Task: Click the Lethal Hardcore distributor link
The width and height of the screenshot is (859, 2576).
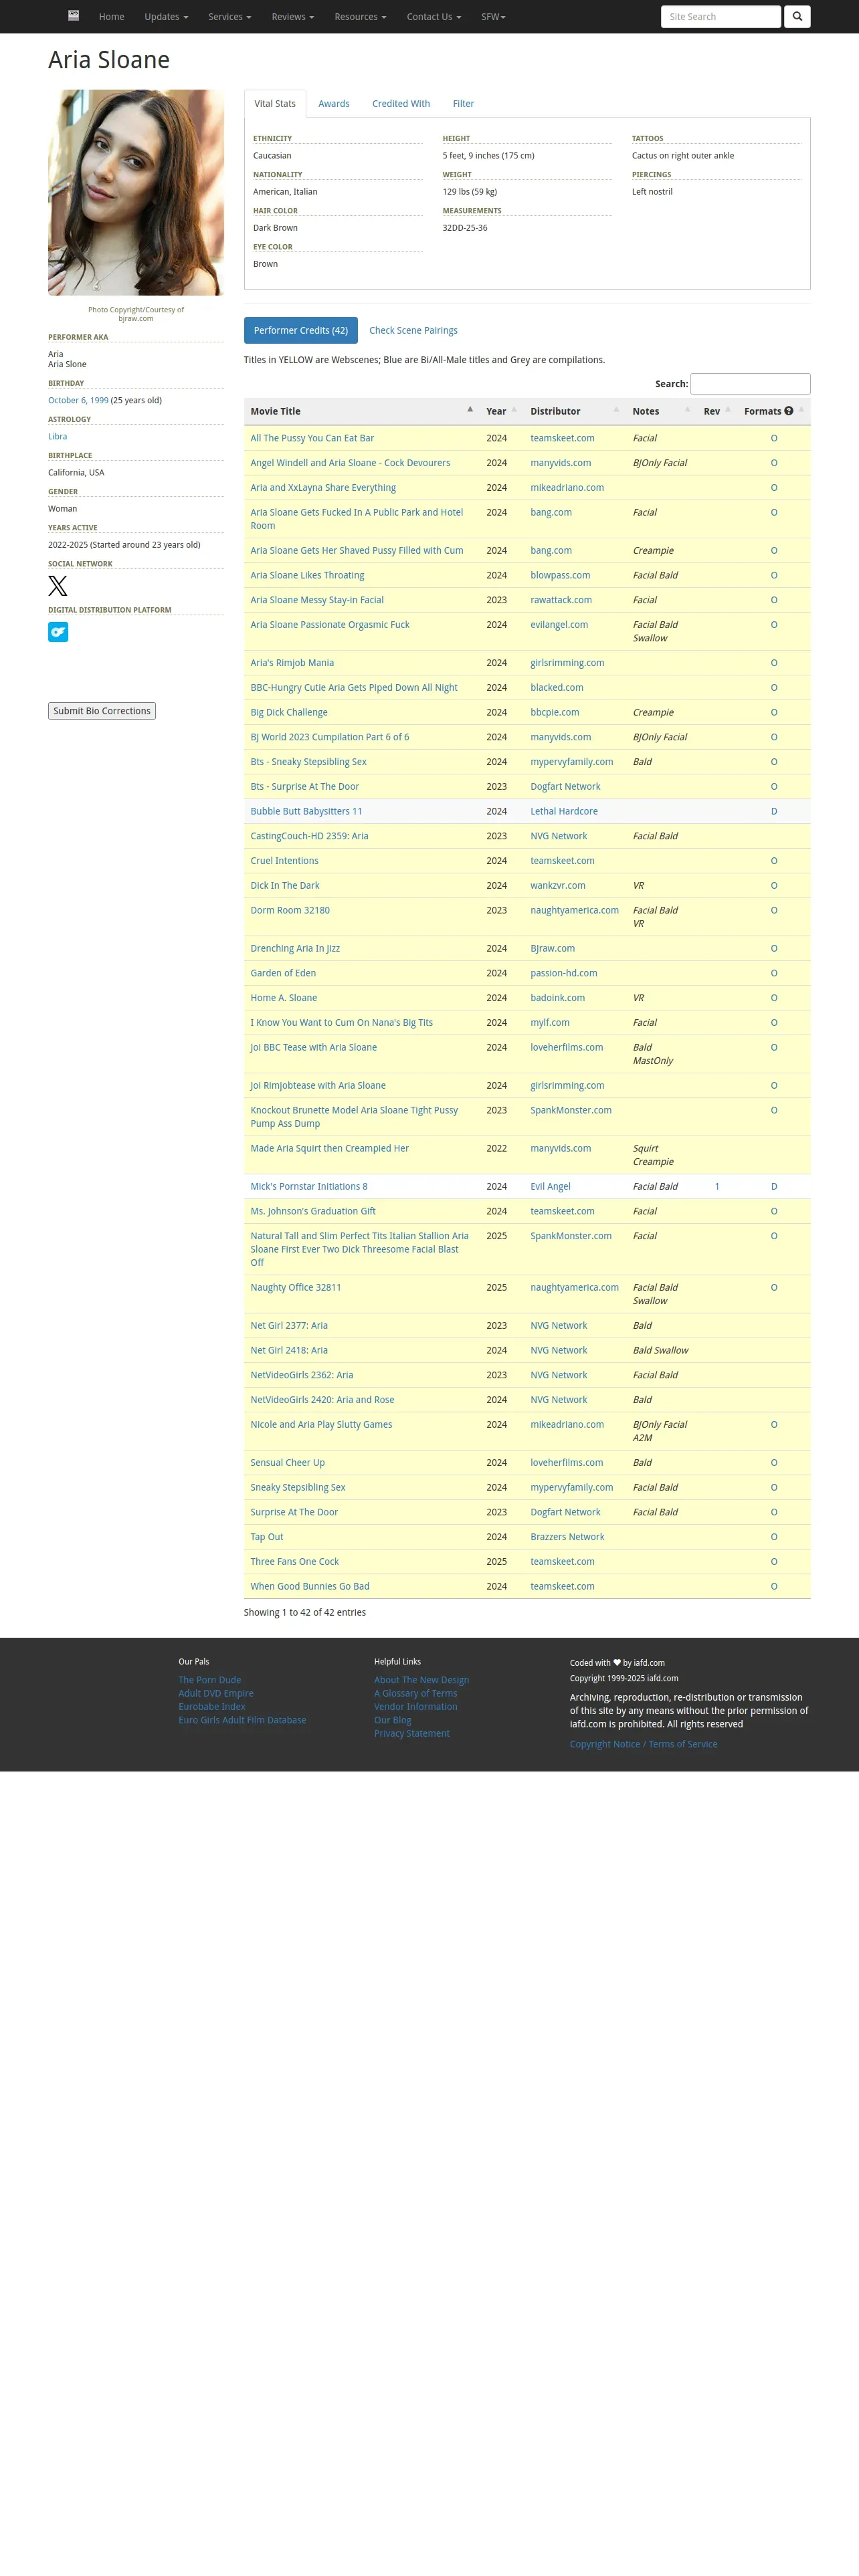Action: point(564,812)
